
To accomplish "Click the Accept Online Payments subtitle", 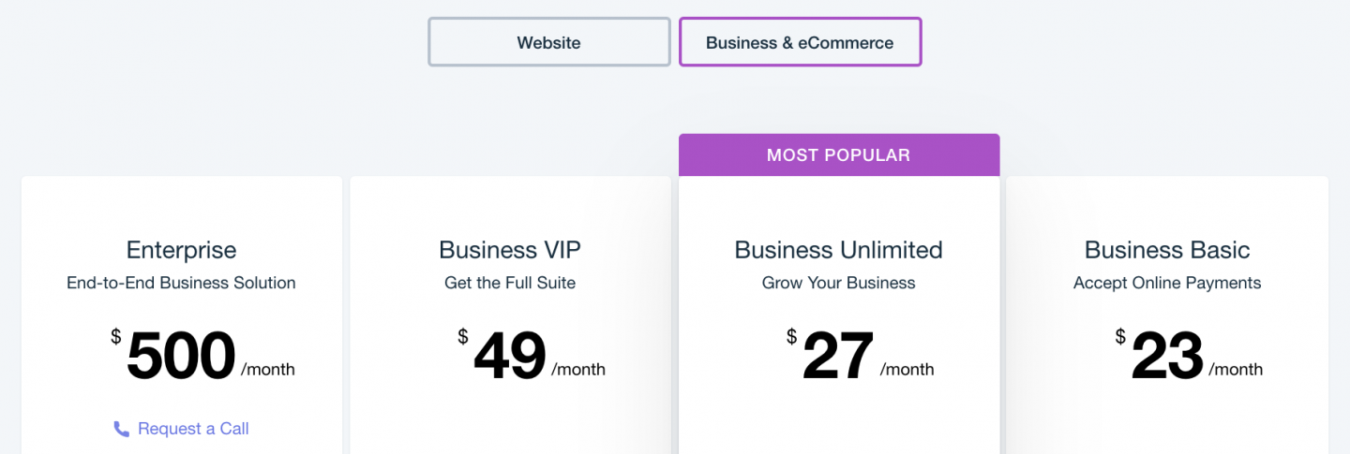I will click(1167, 283).
